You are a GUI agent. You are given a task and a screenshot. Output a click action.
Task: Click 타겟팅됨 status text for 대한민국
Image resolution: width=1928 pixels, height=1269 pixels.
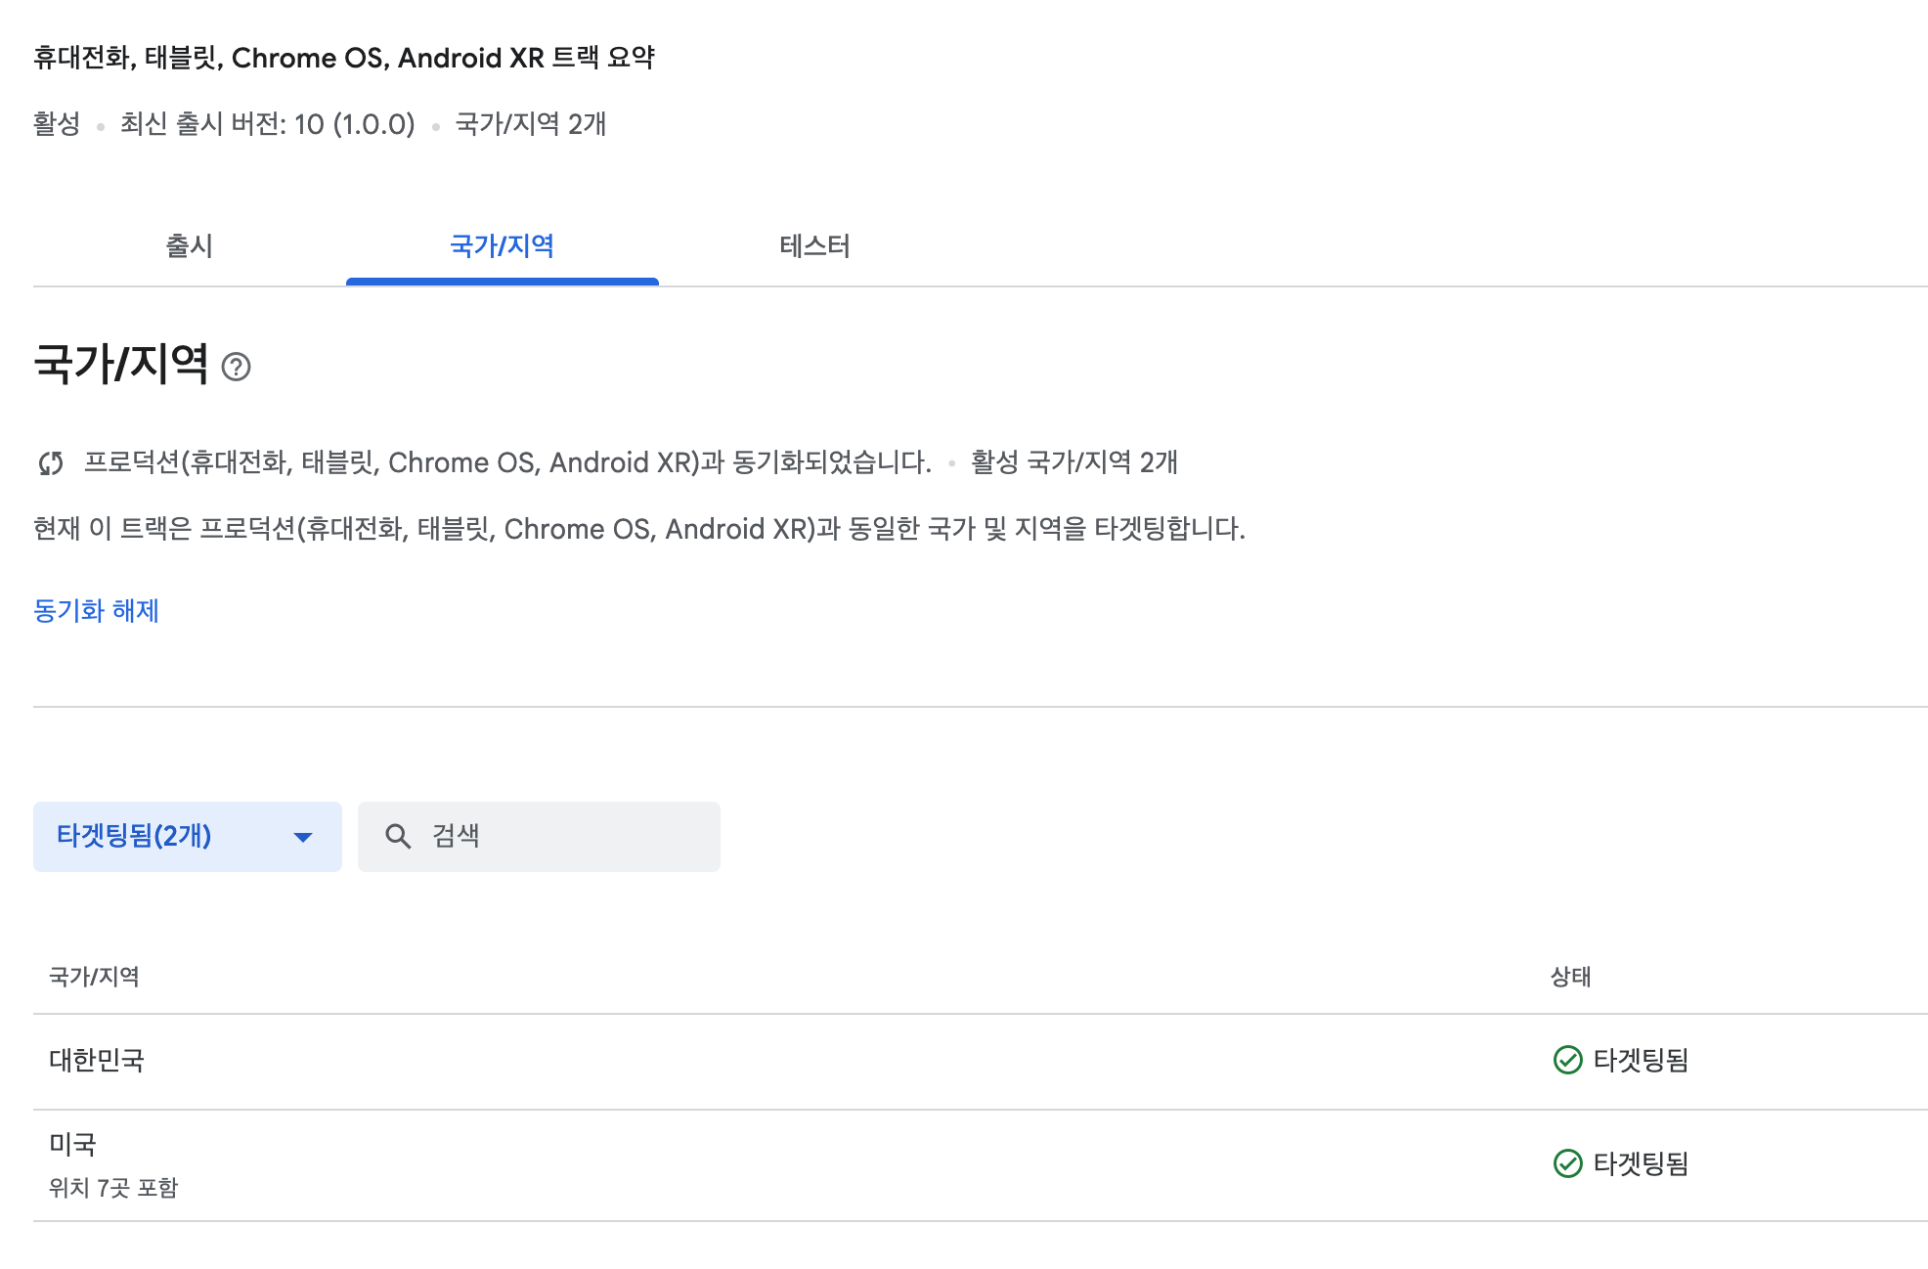tap(1641, 1060)
